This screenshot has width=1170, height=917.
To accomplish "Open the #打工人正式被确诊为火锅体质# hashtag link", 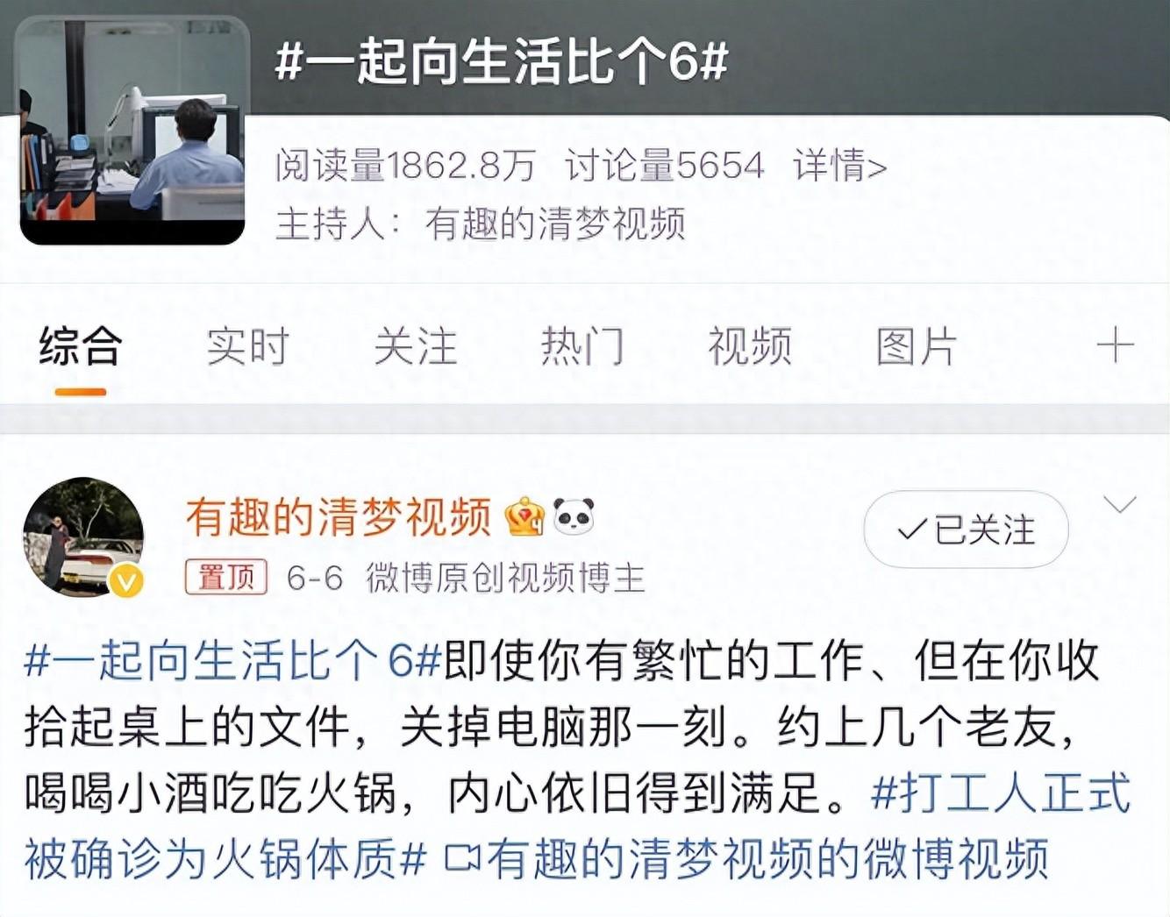I will 577,826.
